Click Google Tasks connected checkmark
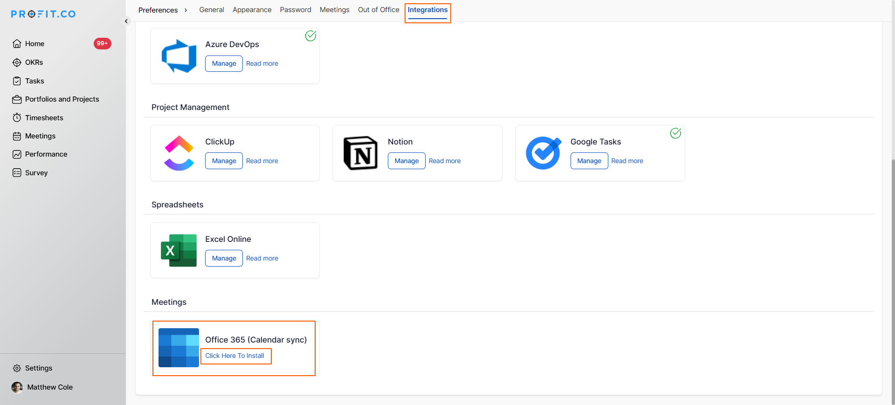The height and width of the screenshot is (405, 895). pos(675,133)
